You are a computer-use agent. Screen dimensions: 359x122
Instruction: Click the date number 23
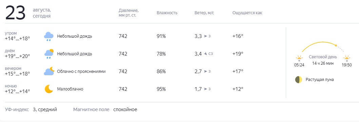15,13
